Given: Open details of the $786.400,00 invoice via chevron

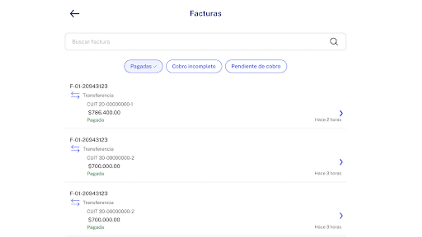Looking at the screenshot, I should pos(341,113).
